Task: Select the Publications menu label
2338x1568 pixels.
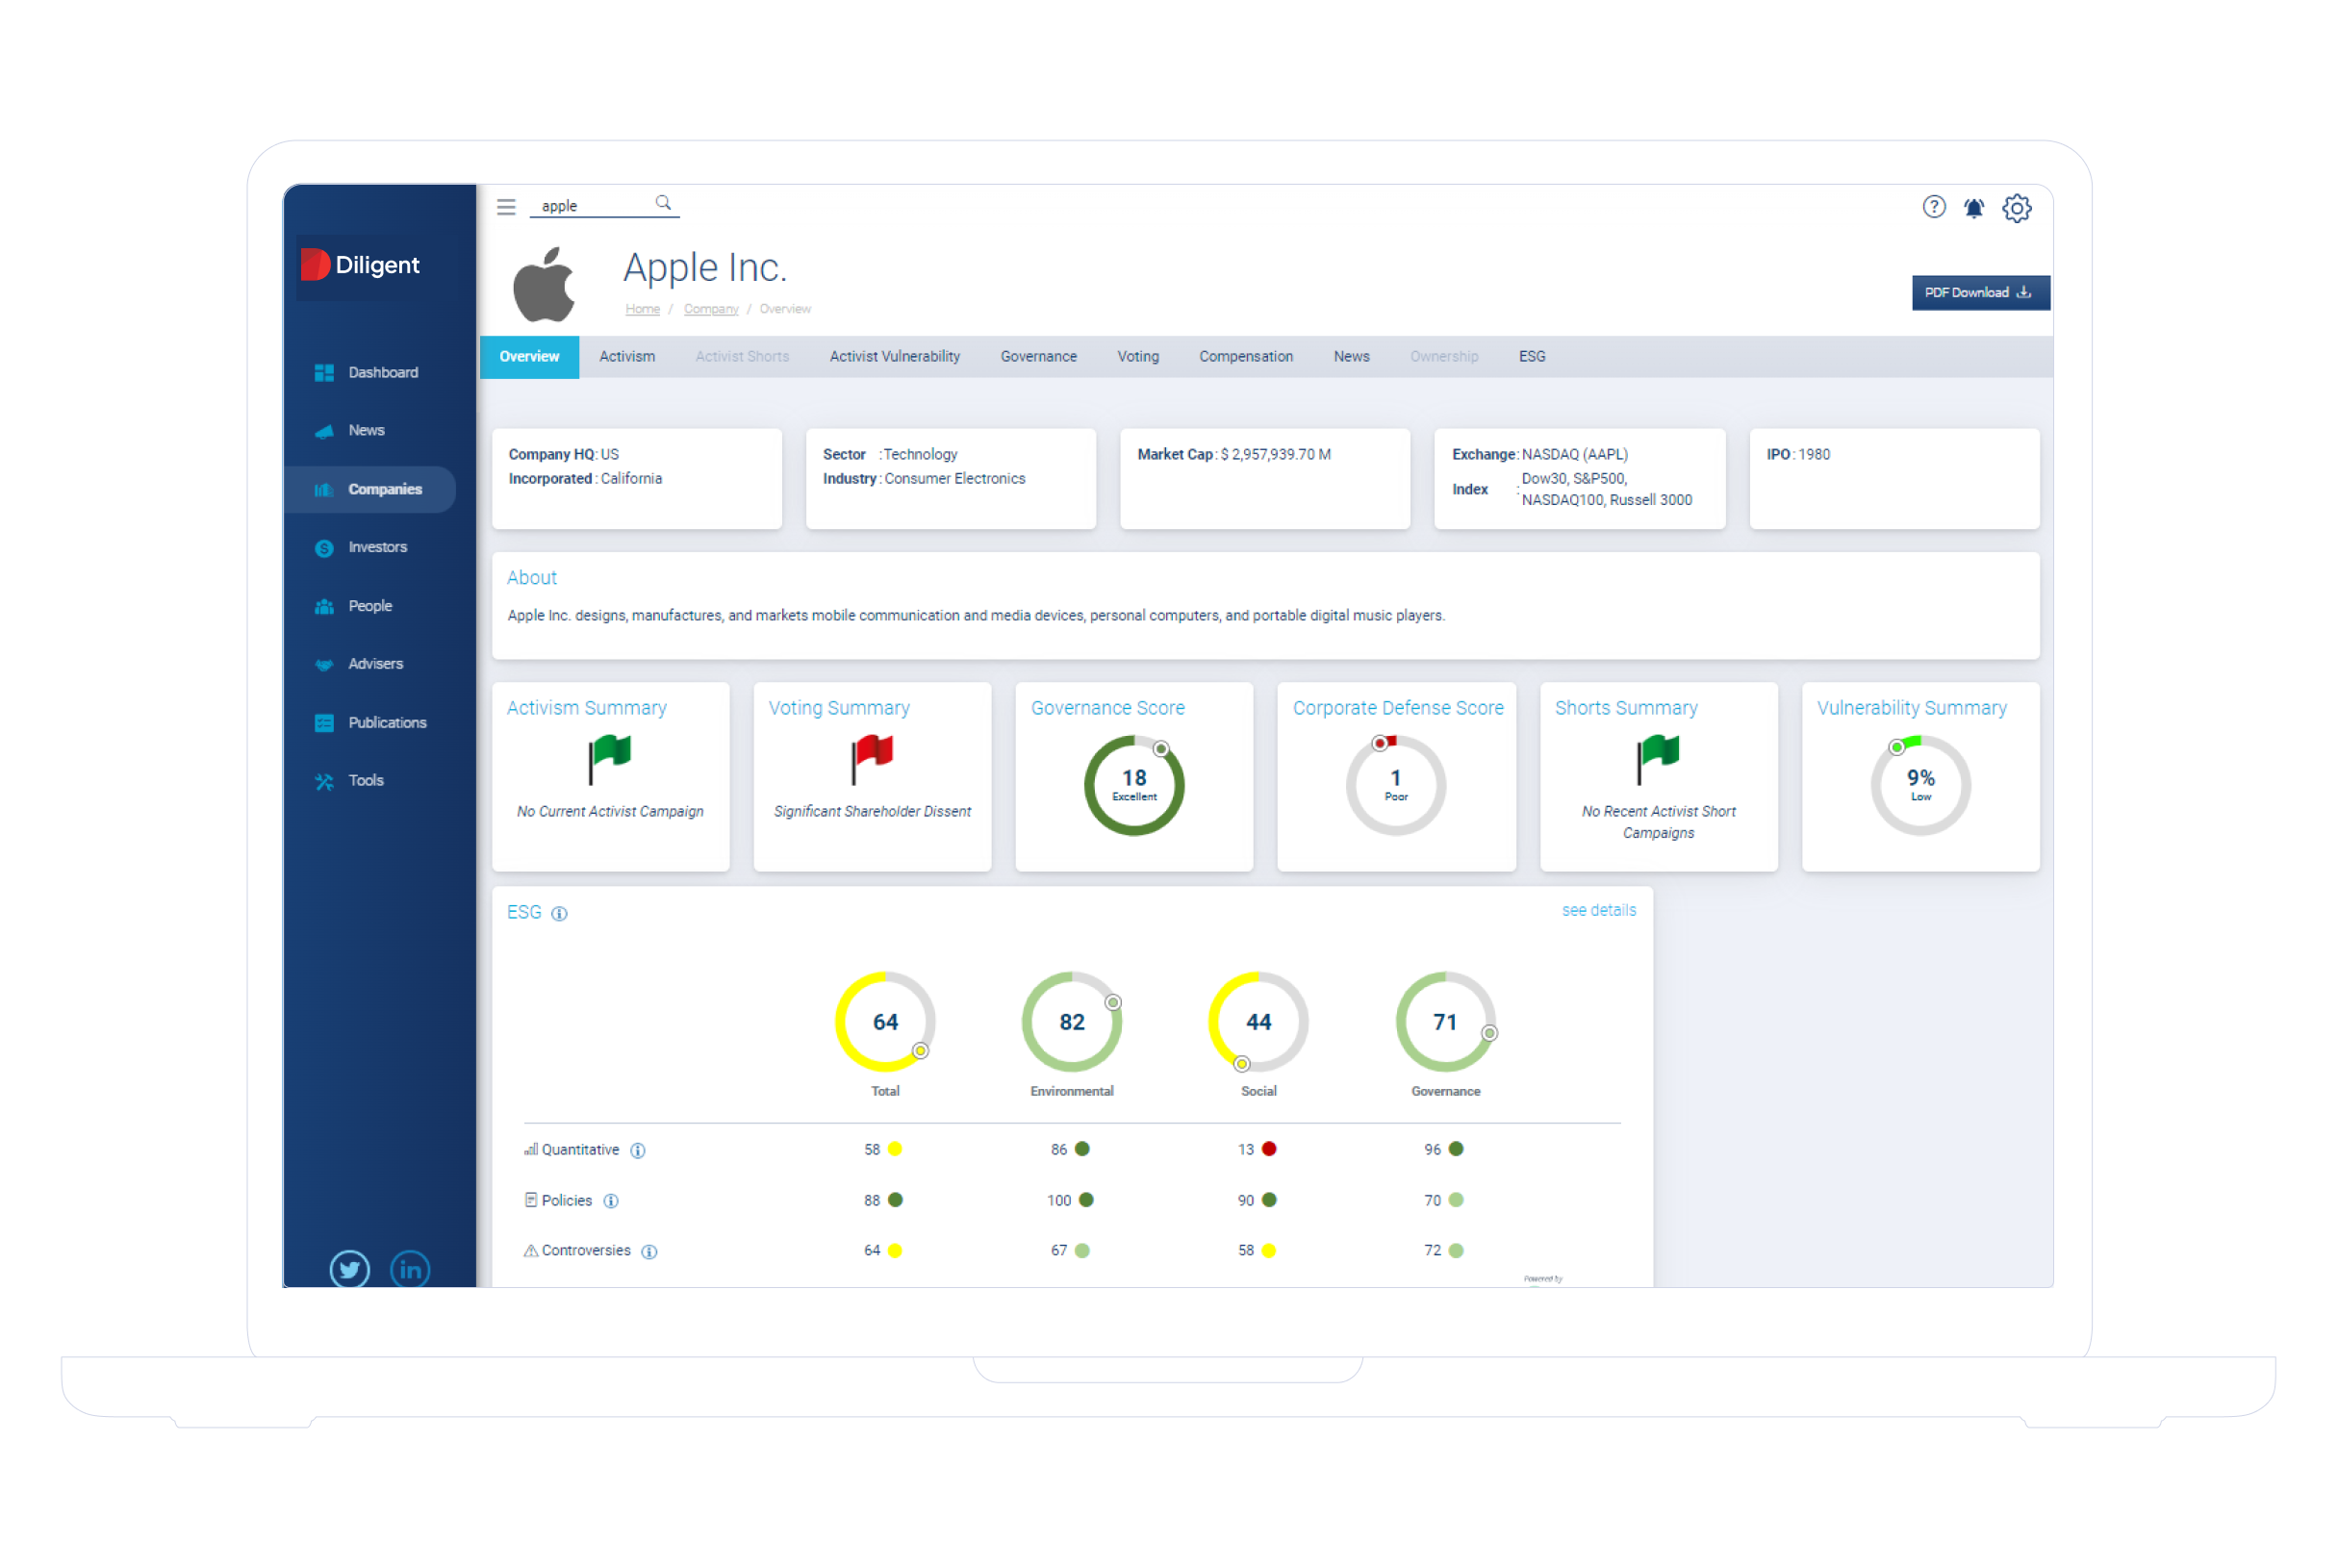Action: (387, 723)
